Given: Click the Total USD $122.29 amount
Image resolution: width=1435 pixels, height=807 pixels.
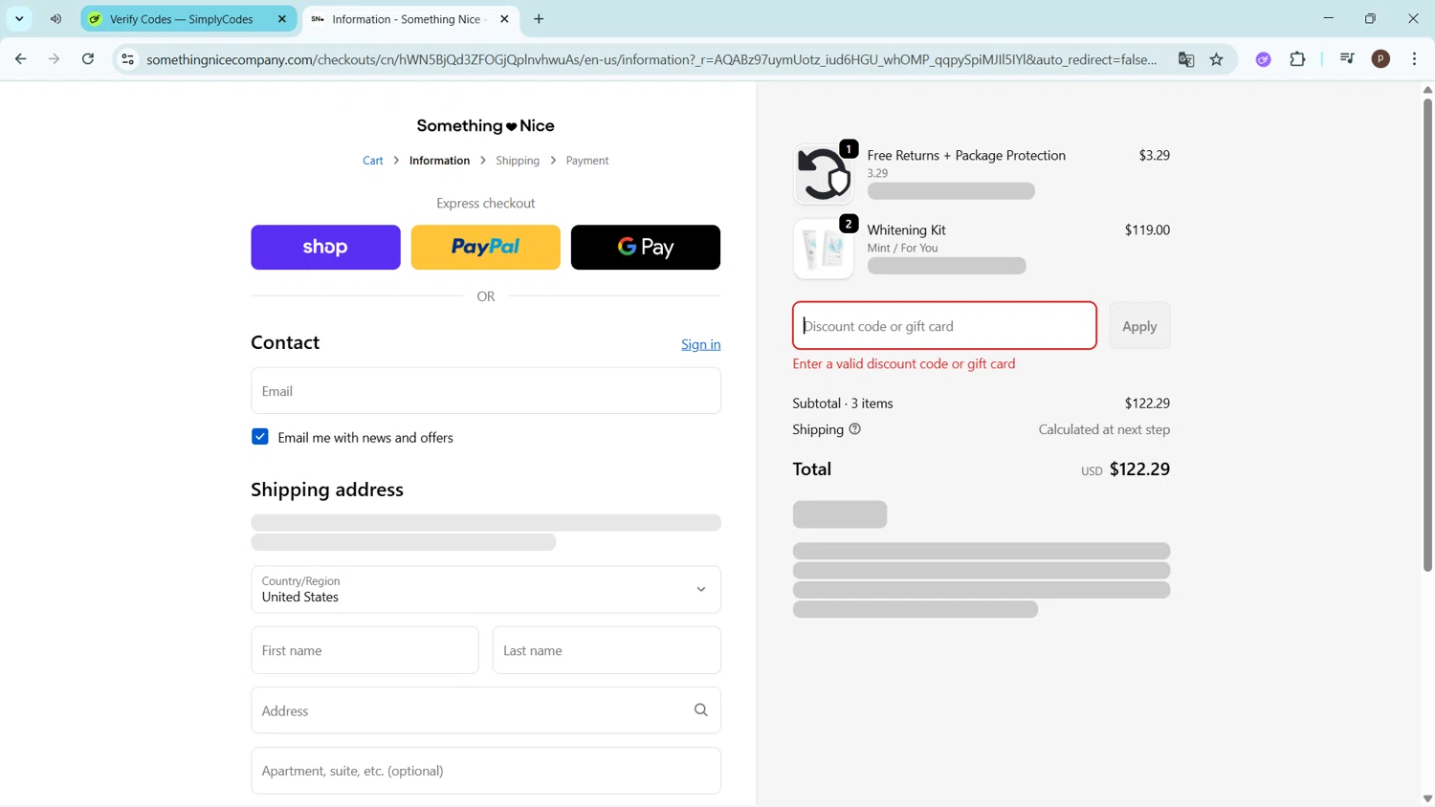Looking at the screenshot, I should 1139,469.
